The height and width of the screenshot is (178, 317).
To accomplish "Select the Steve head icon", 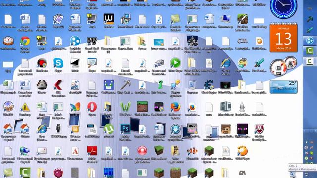I will click(x=226, y=129).
